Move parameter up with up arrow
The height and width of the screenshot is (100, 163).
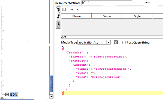(78, 10)
